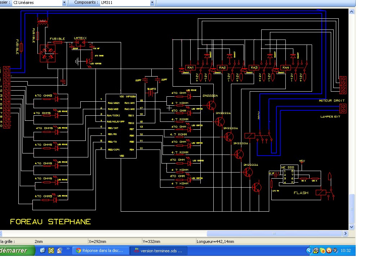Open the Composants LM311 dropdown

click(x=152, y=3)
